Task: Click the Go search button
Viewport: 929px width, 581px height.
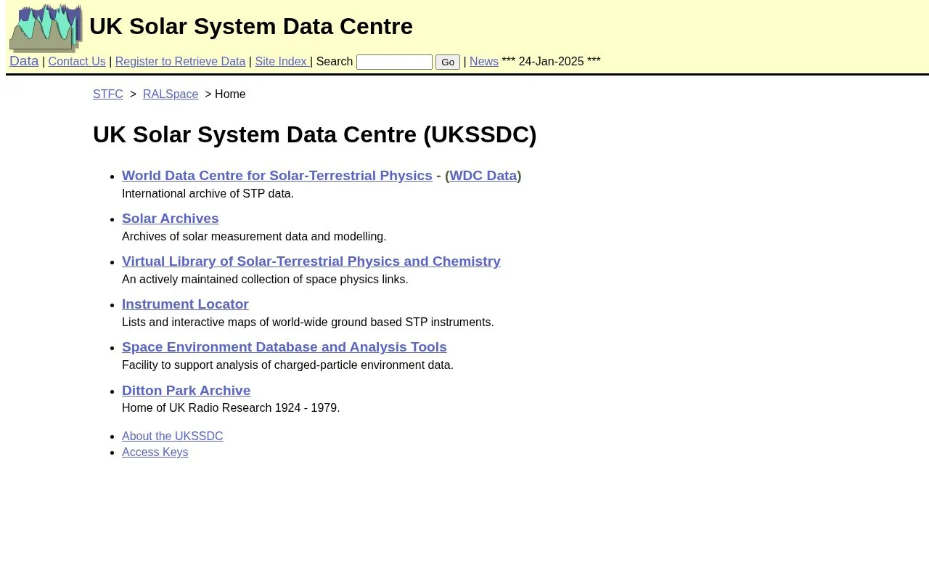Action: pos(448,62)
